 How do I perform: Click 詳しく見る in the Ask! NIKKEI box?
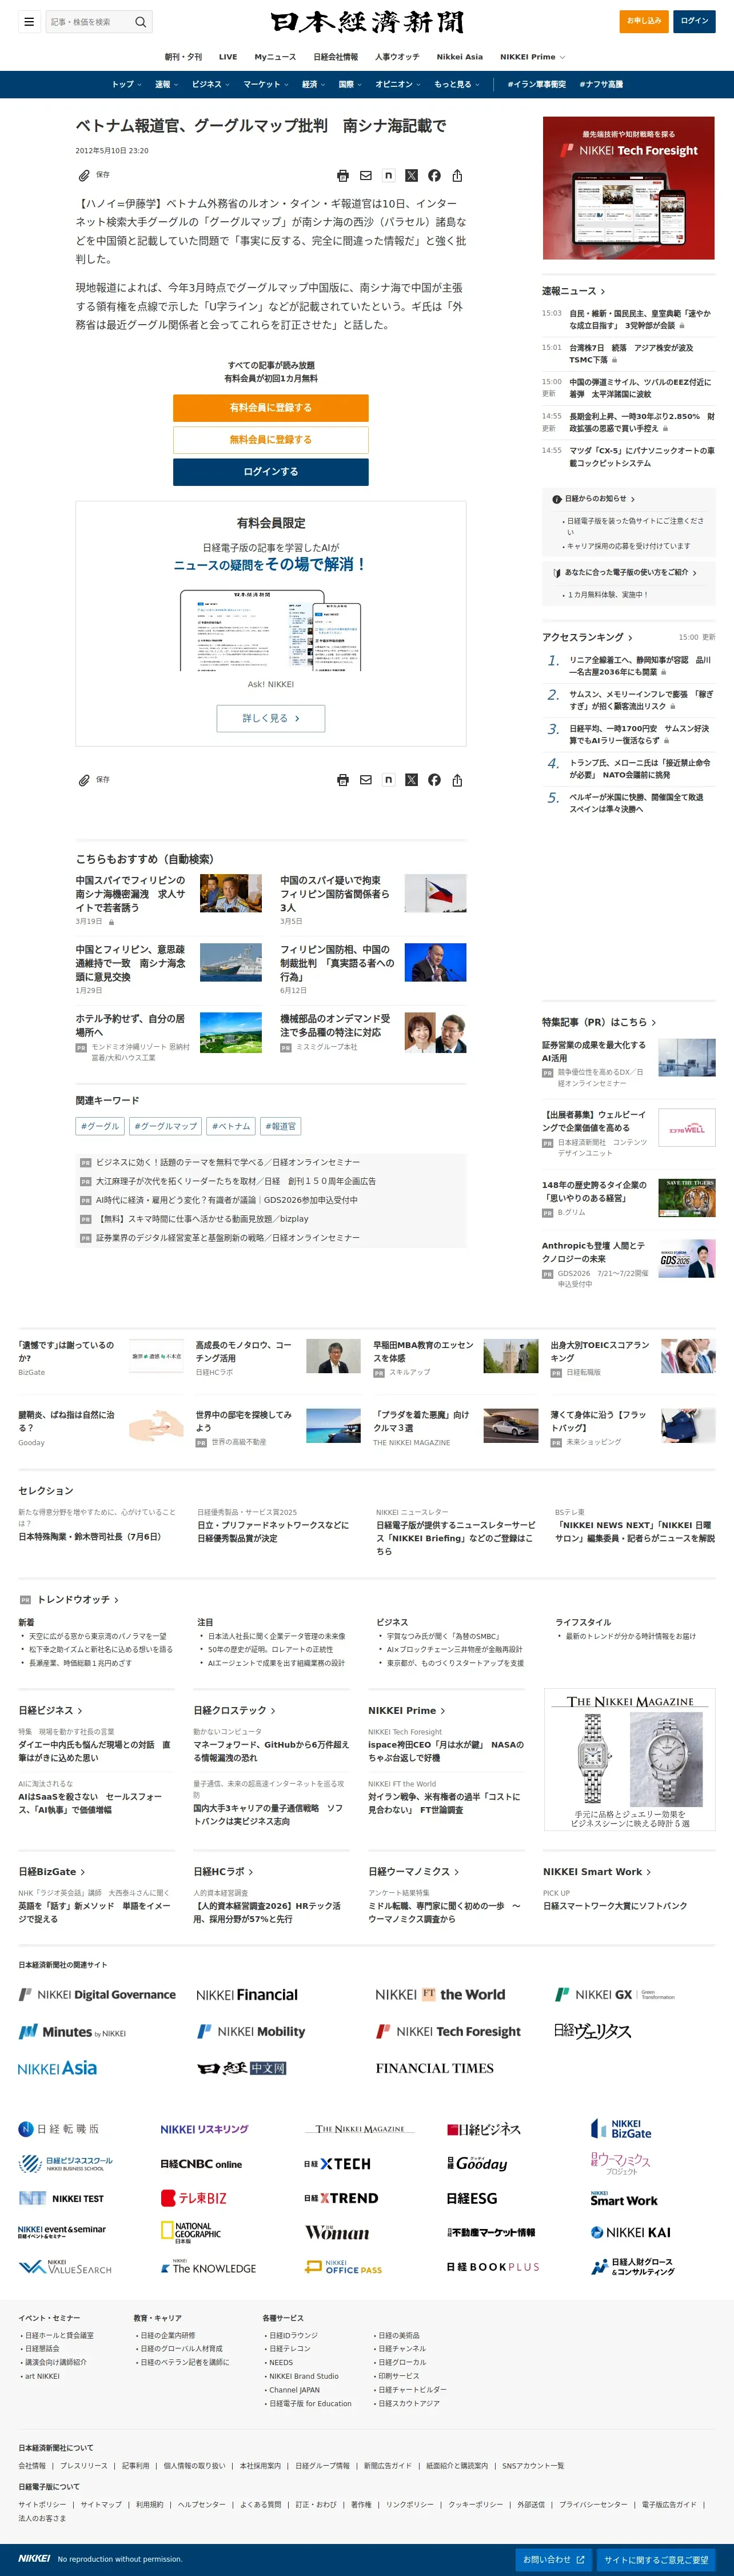pos(271,718)
